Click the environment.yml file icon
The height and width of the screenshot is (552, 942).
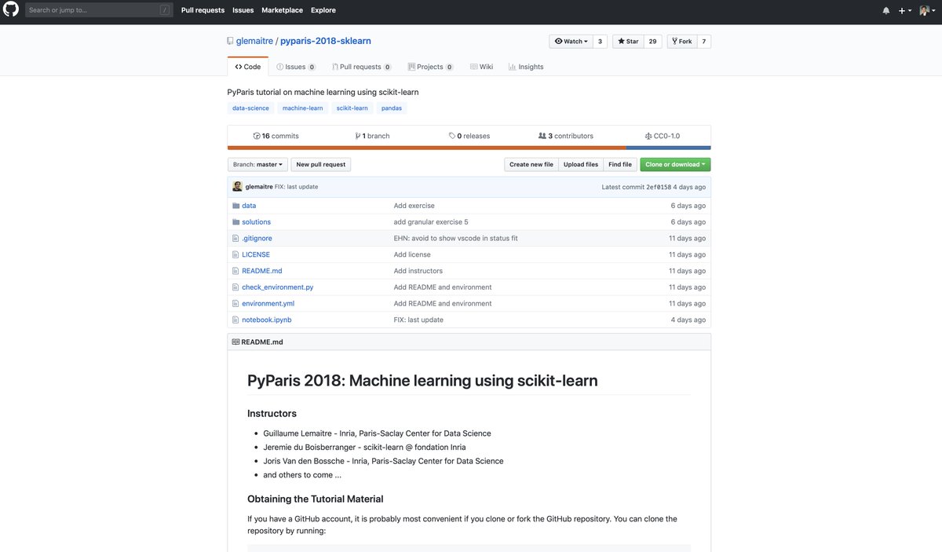coord(235,303)
